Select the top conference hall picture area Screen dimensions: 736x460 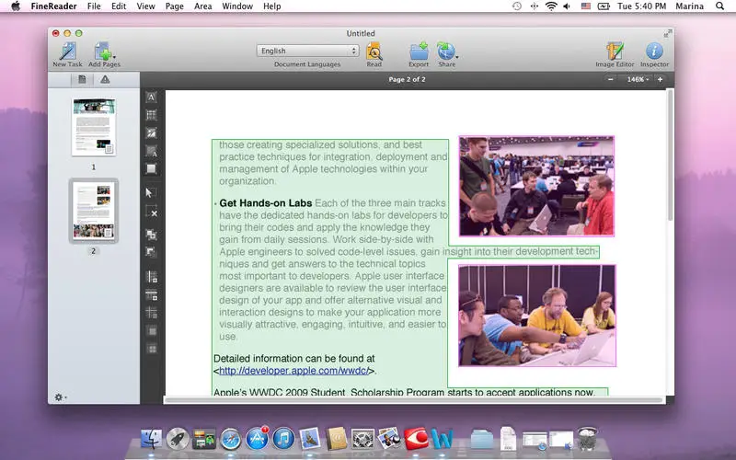[536, 187]
